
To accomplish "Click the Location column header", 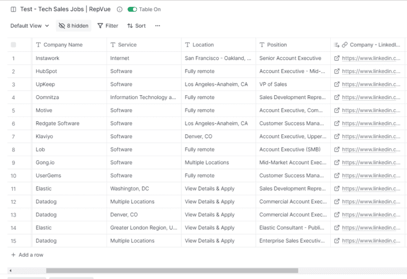I will [x=203, y=45].
